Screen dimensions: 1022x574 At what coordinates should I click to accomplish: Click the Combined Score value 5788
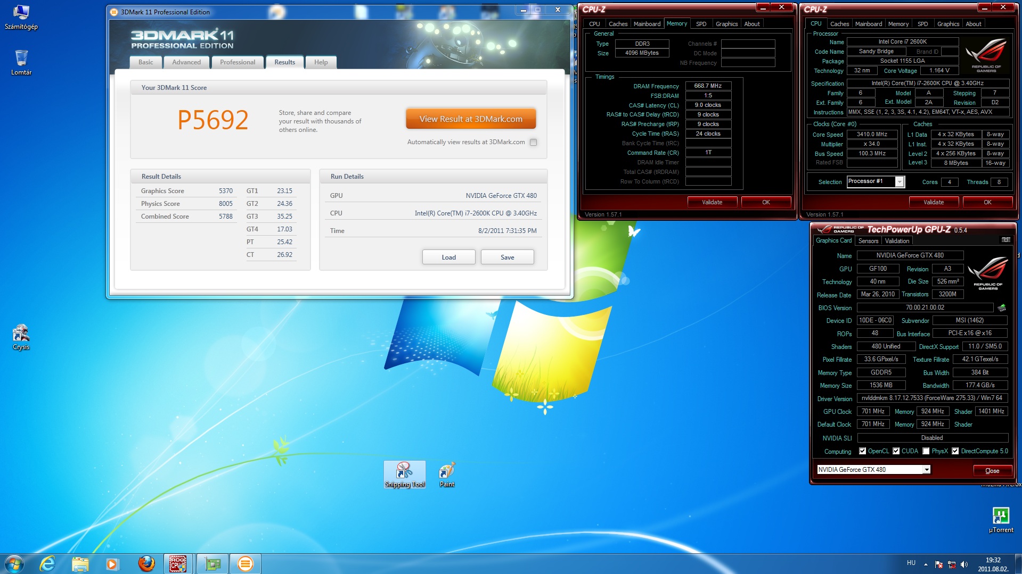(x=226, y=217)
